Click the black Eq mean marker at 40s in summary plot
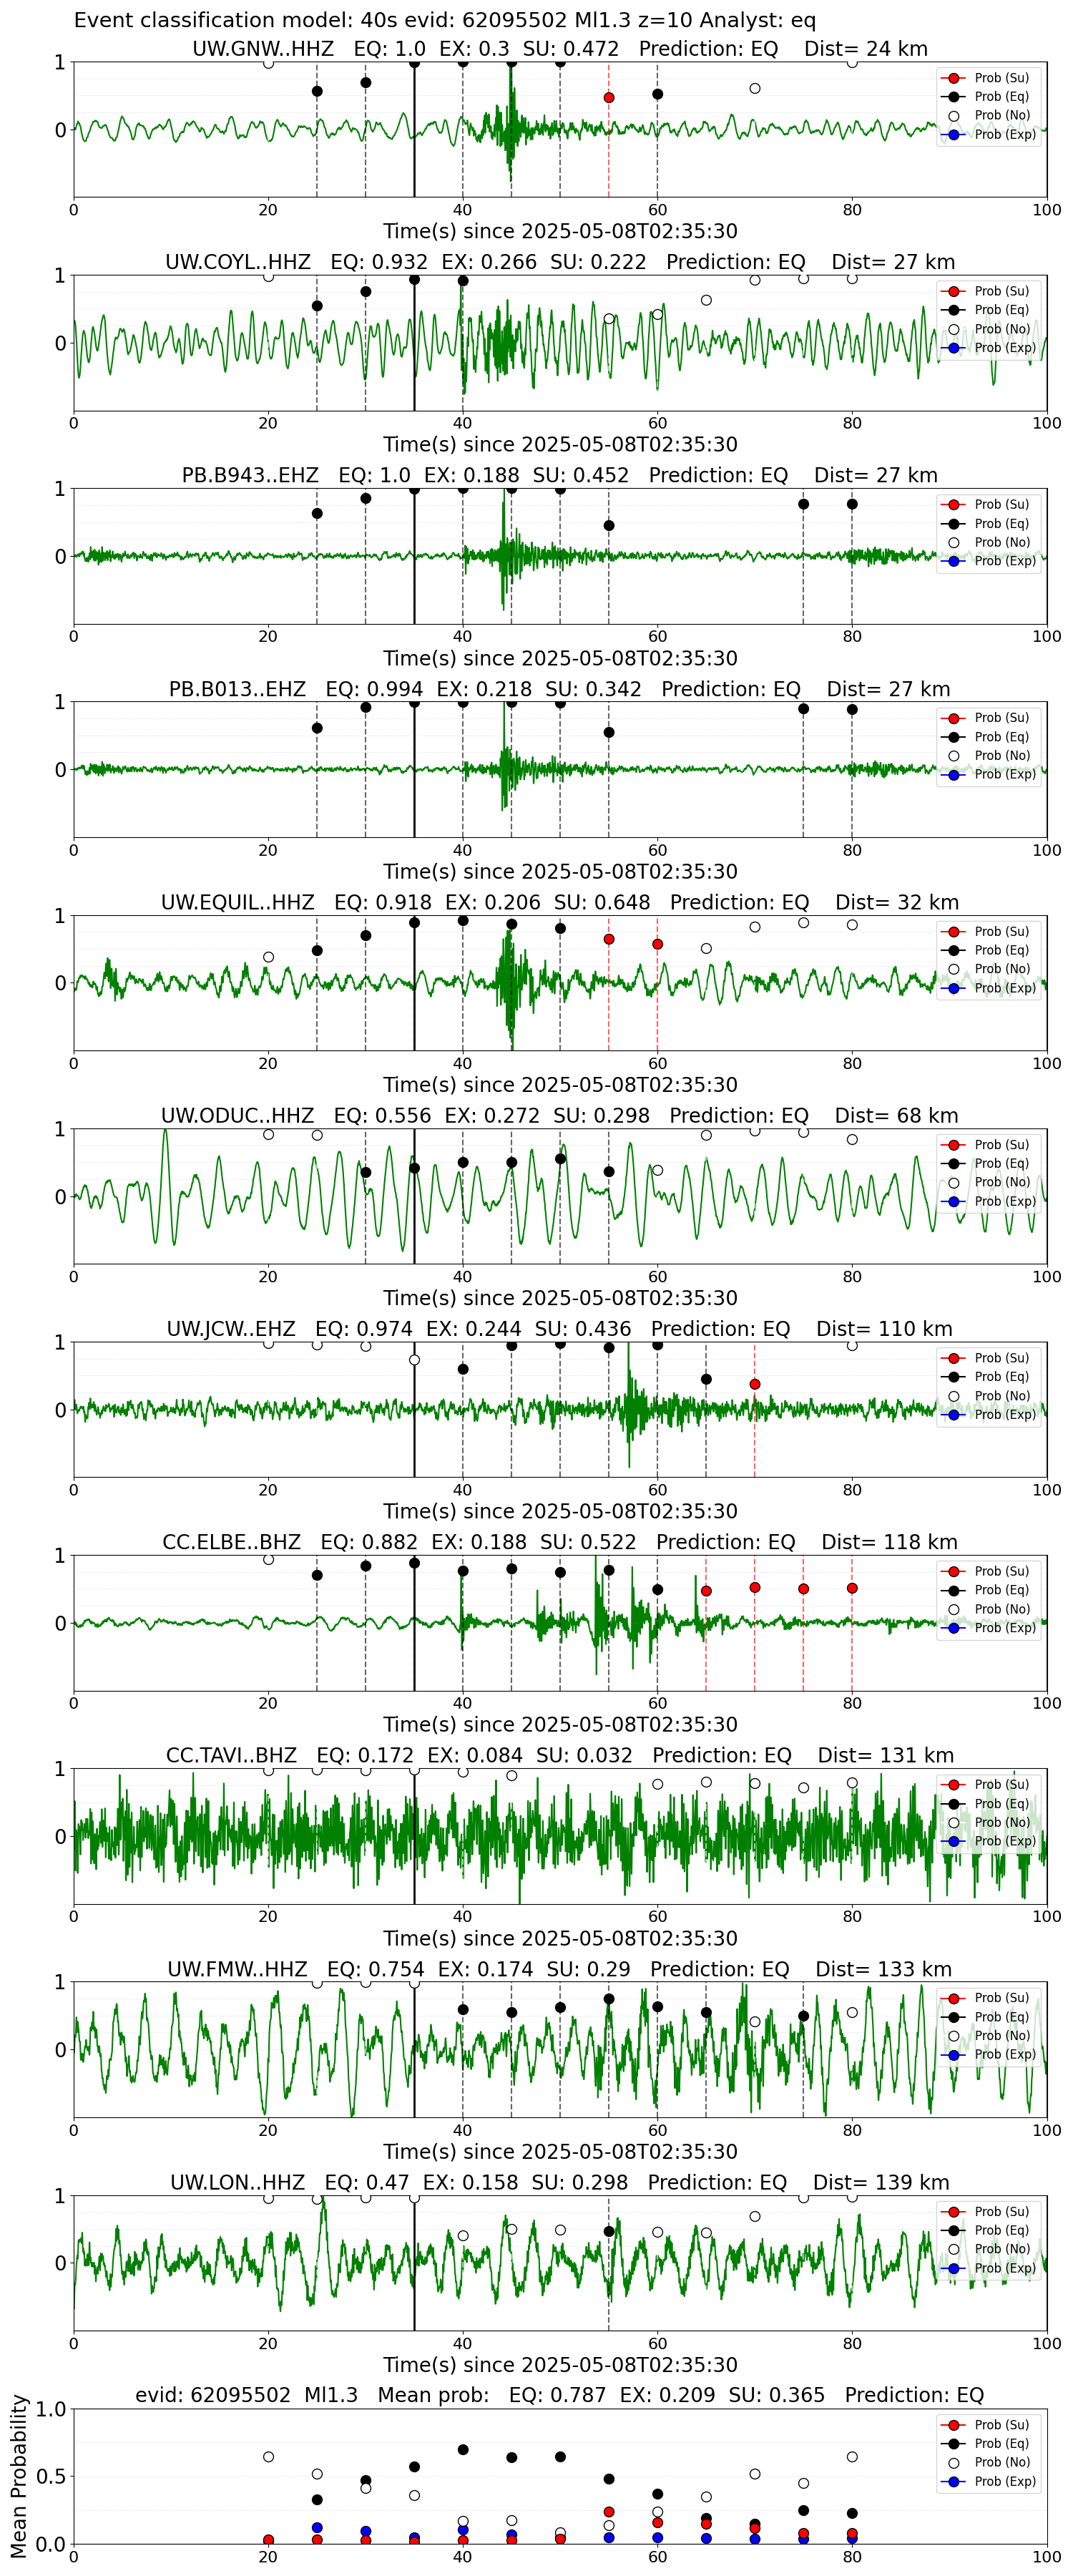 click(x=463, y=2450)
